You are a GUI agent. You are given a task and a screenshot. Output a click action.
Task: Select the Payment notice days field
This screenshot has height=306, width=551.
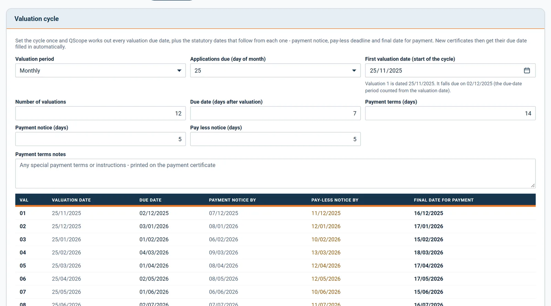101,139
